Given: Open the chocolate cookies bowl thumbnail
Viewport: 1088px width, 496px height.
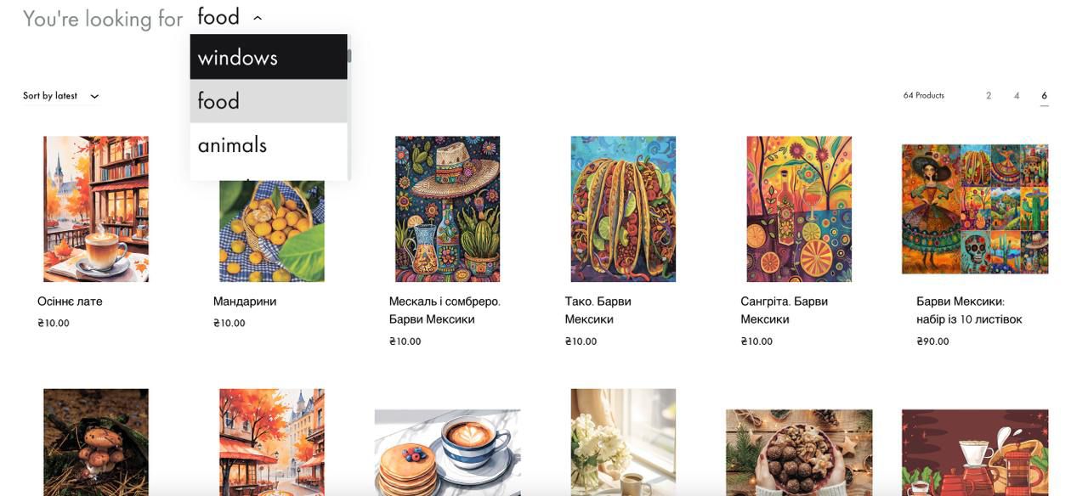Looking at the screenshot, I should point(799,453).
